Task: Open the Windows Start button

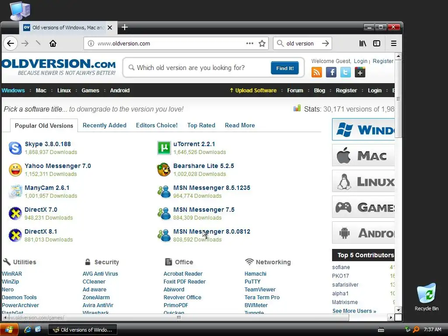Action: (x=9, y=330)
